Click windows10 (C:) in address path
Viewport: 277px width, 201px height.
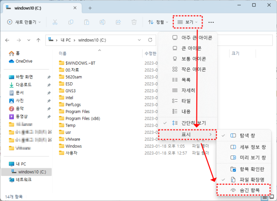pos(92,40)
